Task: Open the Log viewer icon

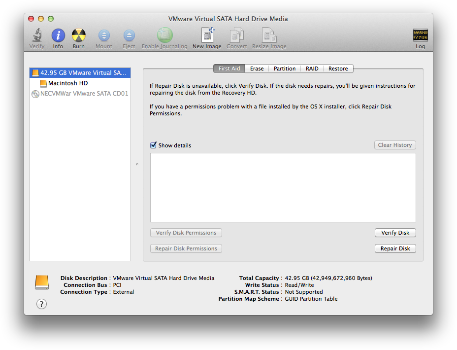Action: [420, 35]
